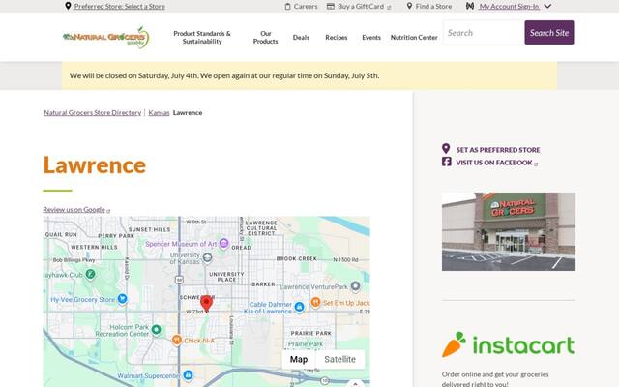This screenshot has width=619, height=387.
Task: Open the Review us on Google link
Action: point(74,209)
